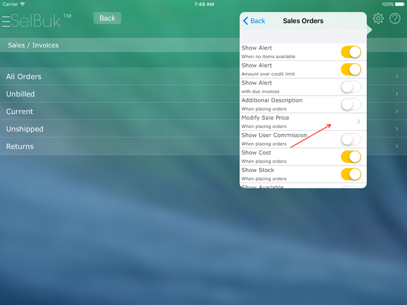Open the Current orders list

[x=20, y=112]
